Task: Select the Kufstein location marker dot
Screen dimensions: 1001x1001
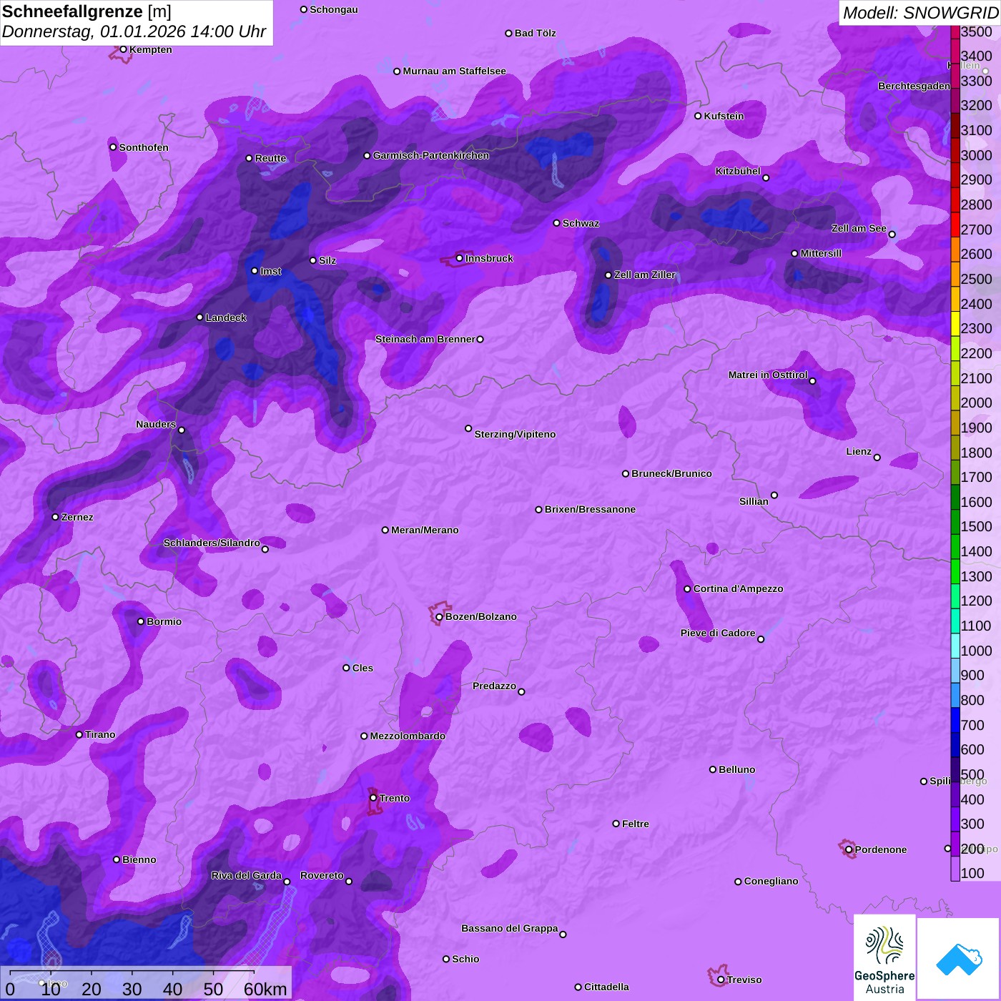Action: 698,116
